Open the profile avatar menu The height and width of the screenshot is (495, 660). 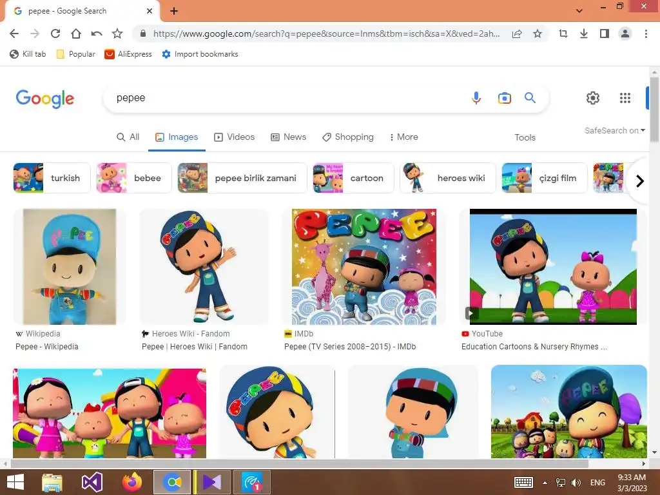pyautogui.click(x=625, y=34)
